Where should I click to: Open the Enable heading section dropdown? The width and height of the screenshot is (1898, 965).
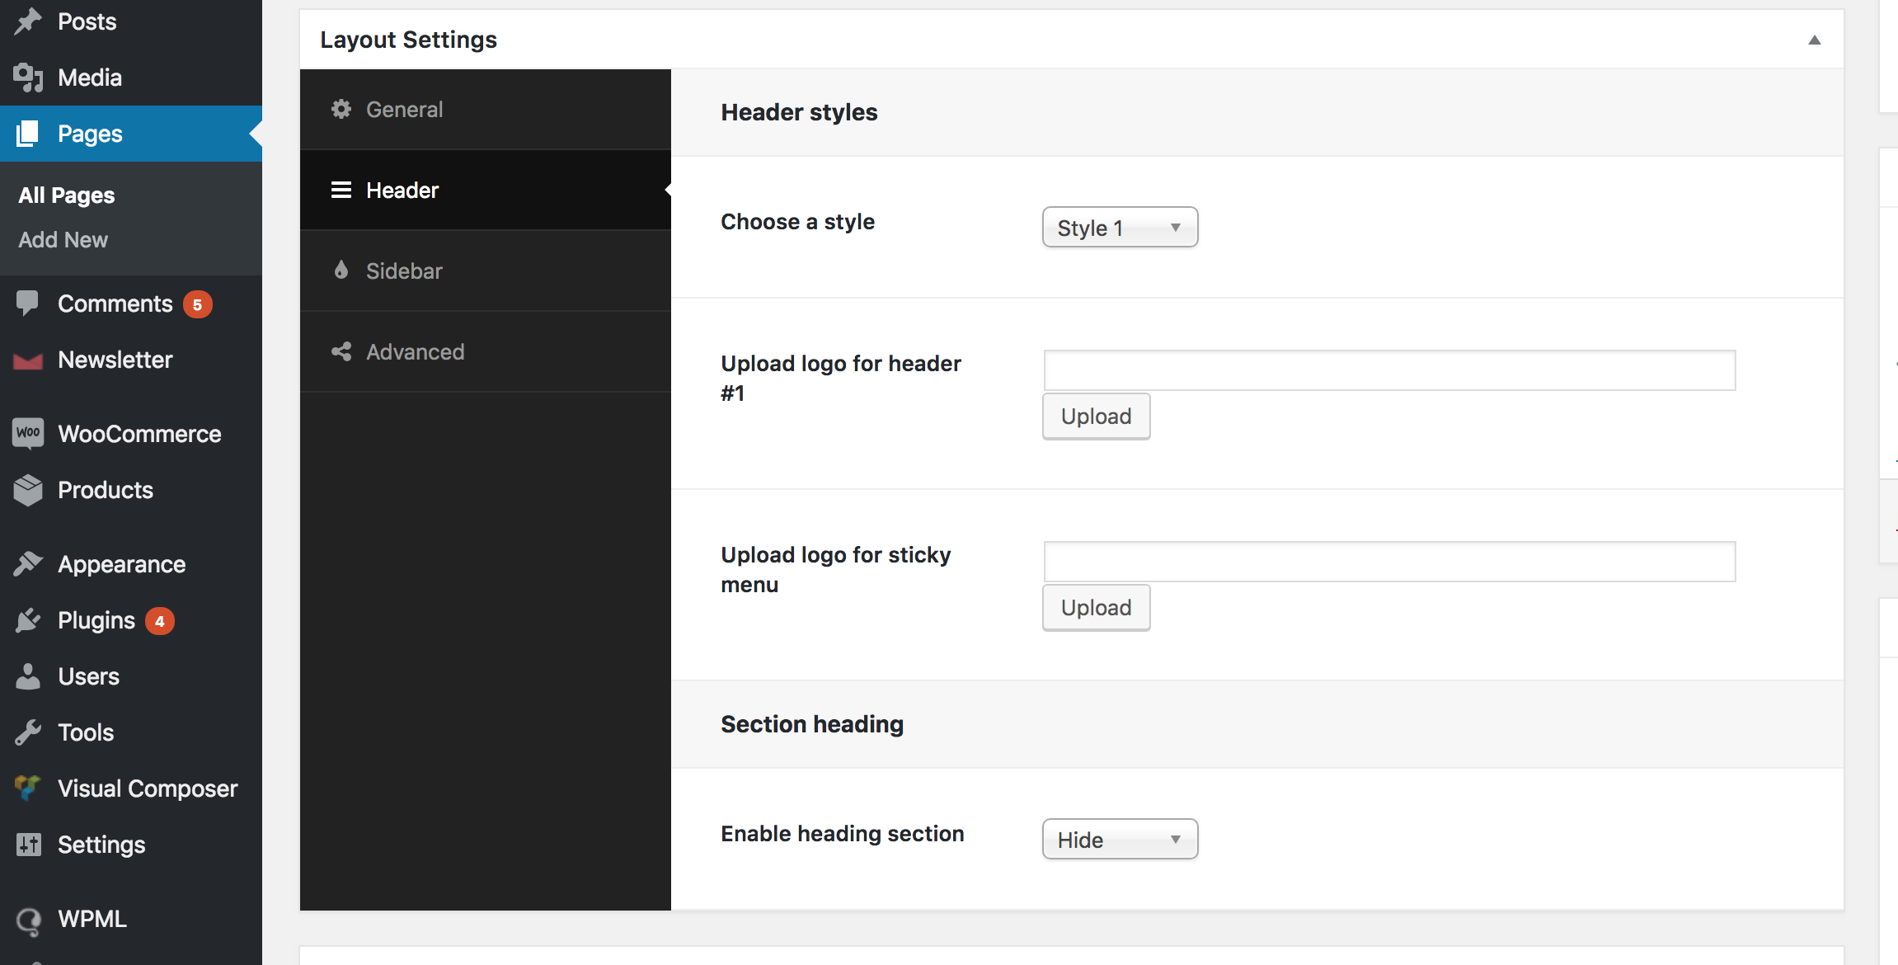1119,840
